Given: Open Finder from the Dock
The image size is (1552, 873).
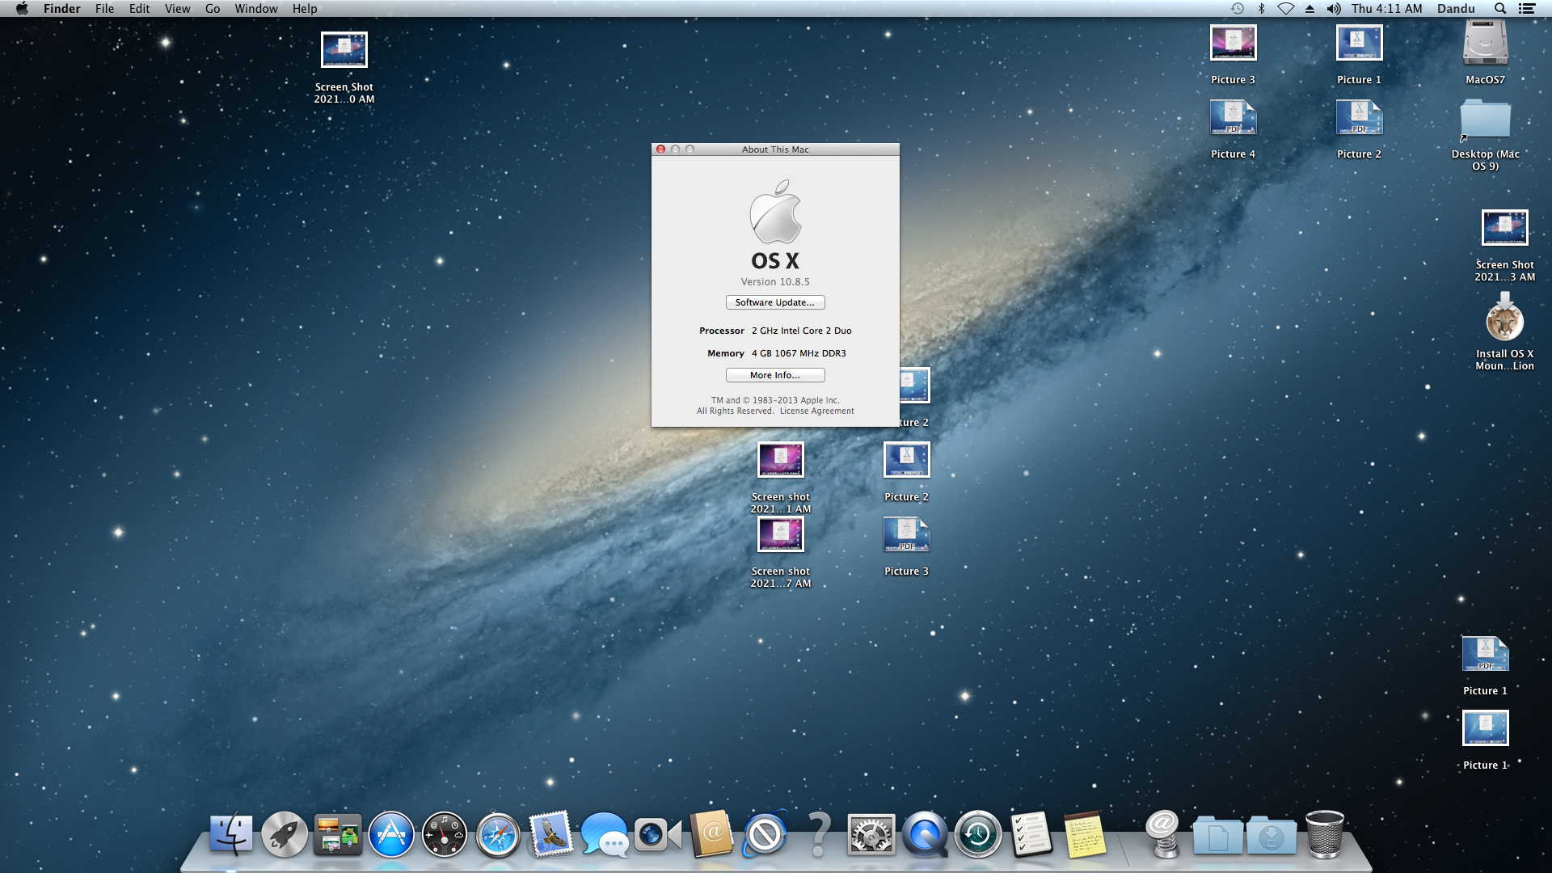Looking at the screenshot, I should point(231,833).
